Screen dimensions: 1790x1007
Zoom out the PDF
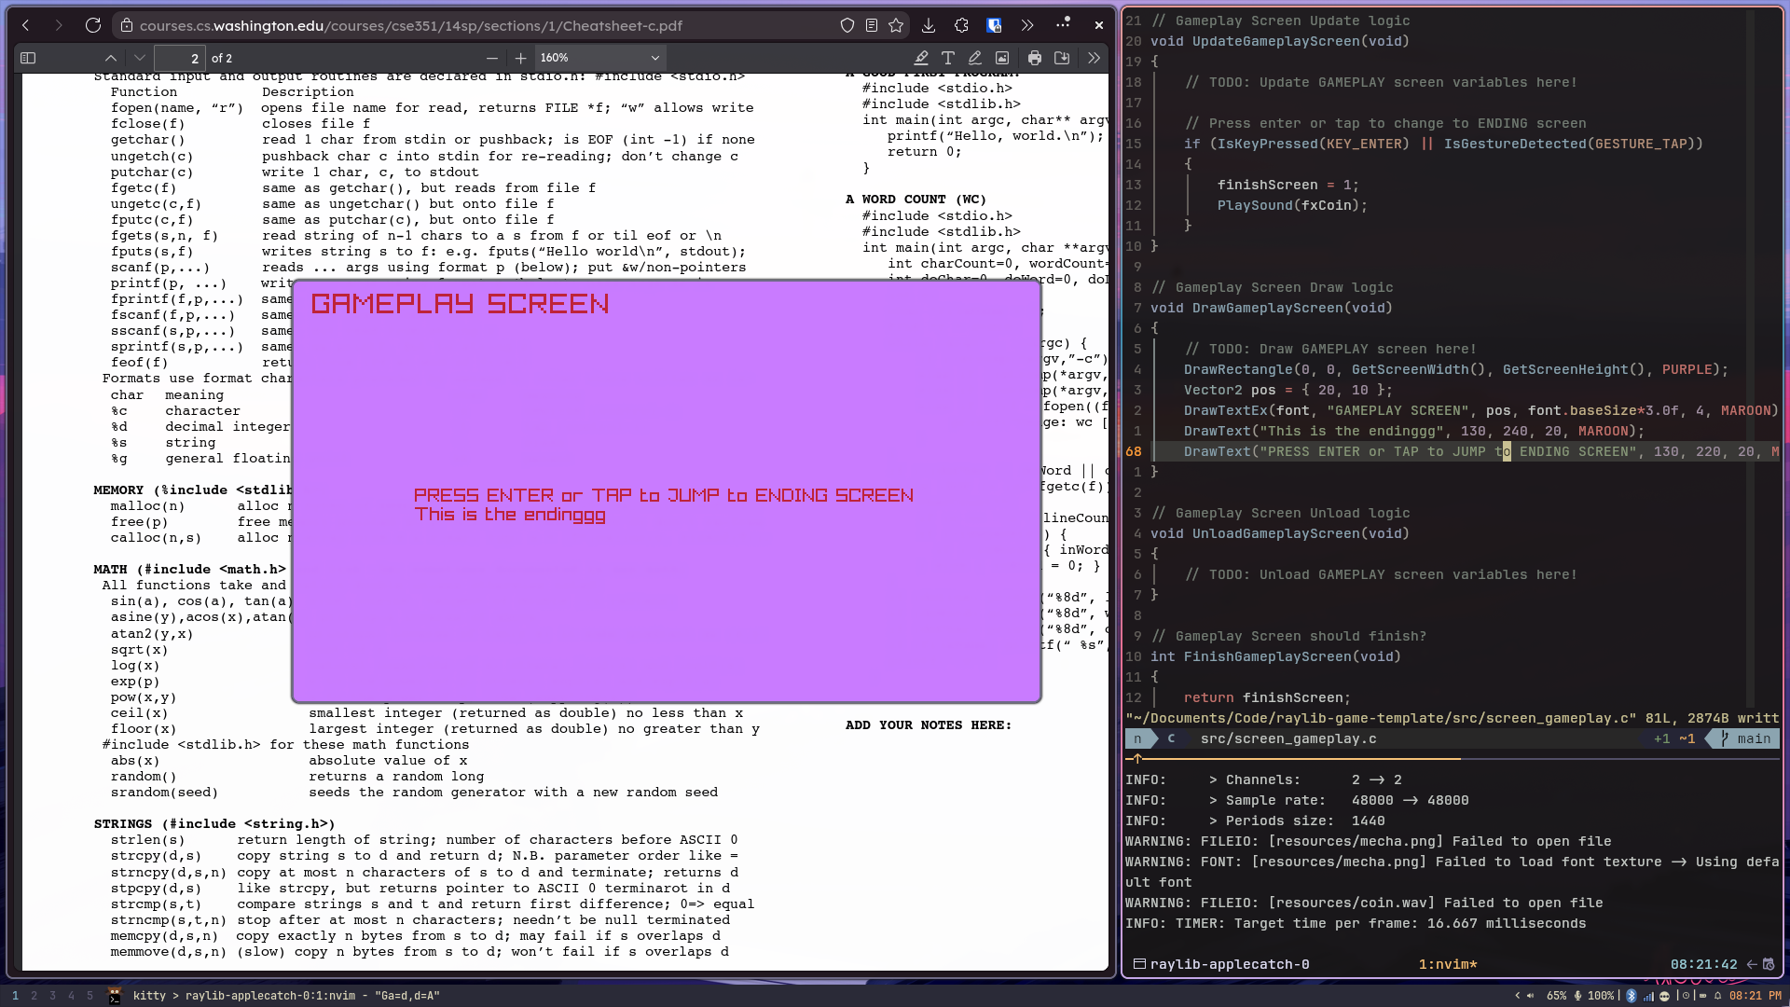pos(492,58)
